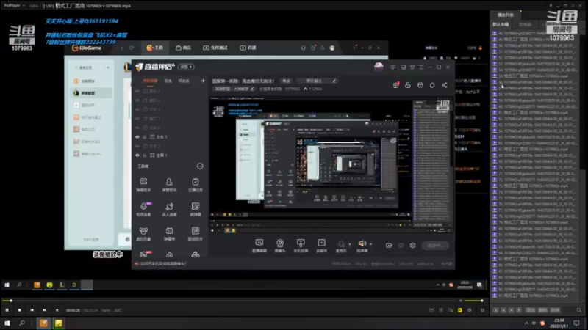Expand tray chevron on the recorded taskbar

[437, 285]
